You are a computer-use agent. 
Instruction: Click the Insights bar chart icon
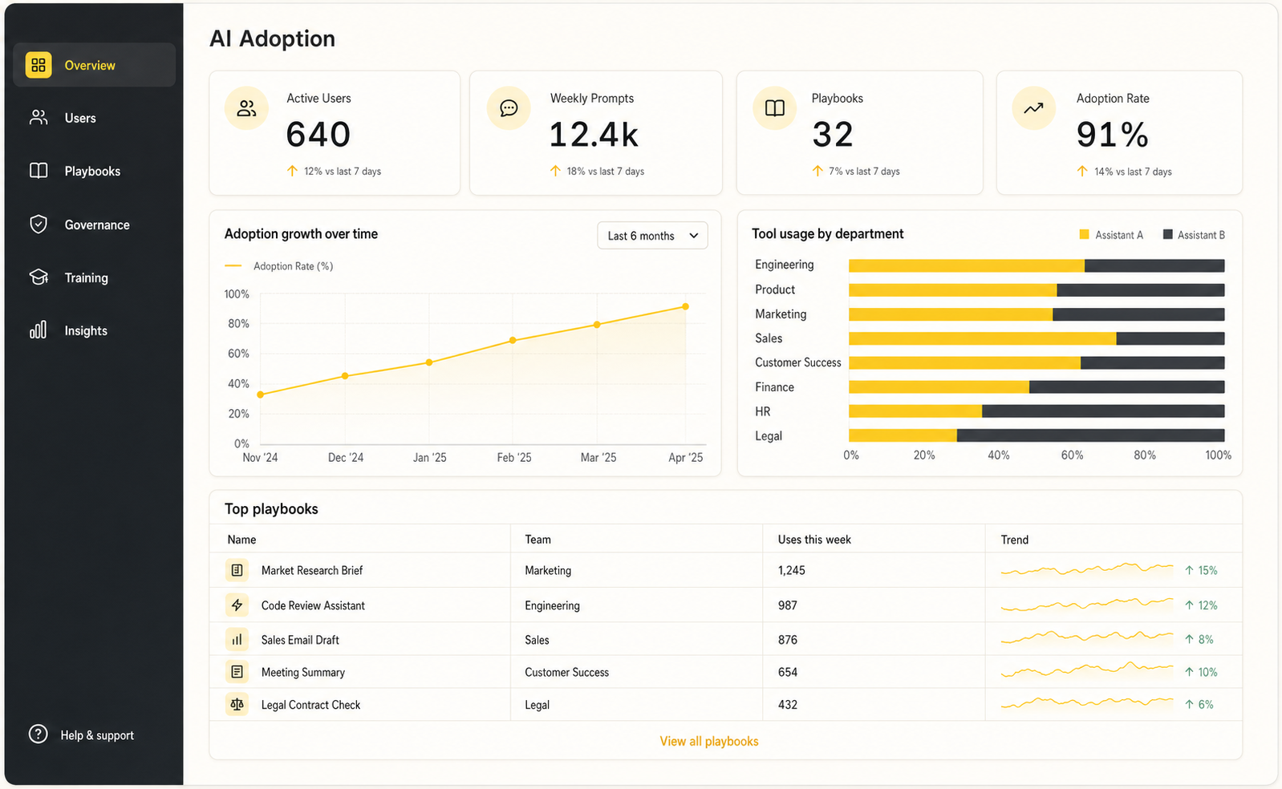[38, 330]
